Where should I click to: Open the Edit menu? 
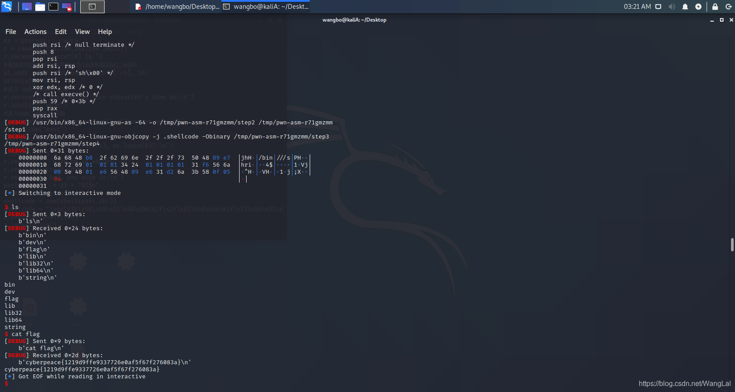(61, 32)
